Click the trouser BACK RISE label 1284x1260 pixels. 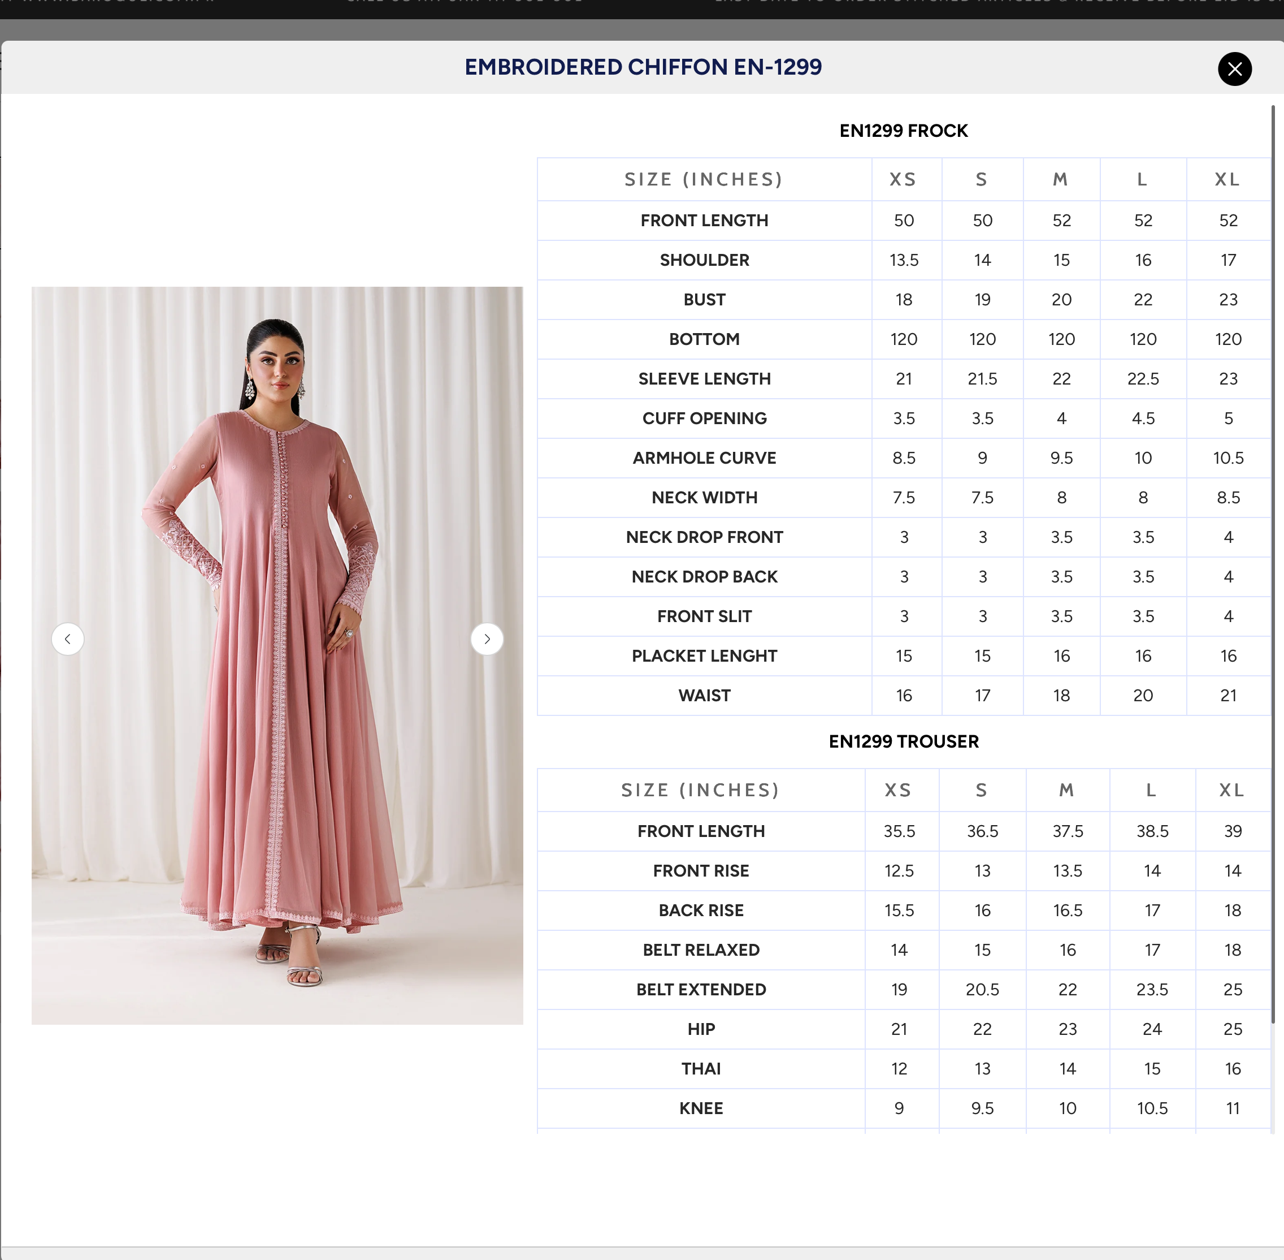coord(701,911)
